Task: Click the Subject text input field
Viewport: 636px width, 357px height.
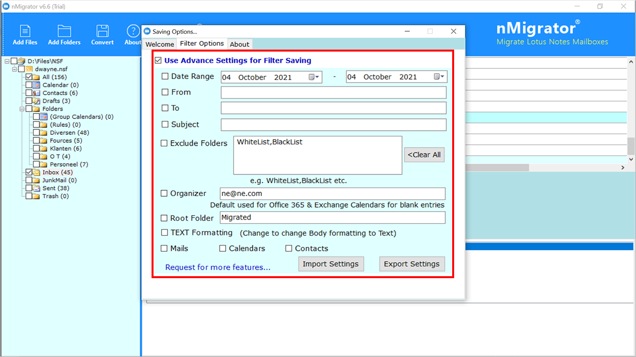Action: tap(333, 124)
